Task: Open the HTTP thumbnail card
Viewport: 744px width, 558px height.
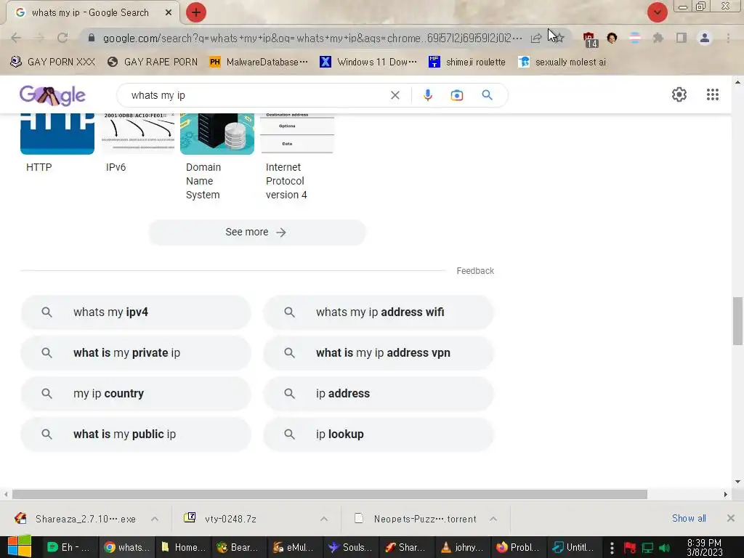Action: 57,142
